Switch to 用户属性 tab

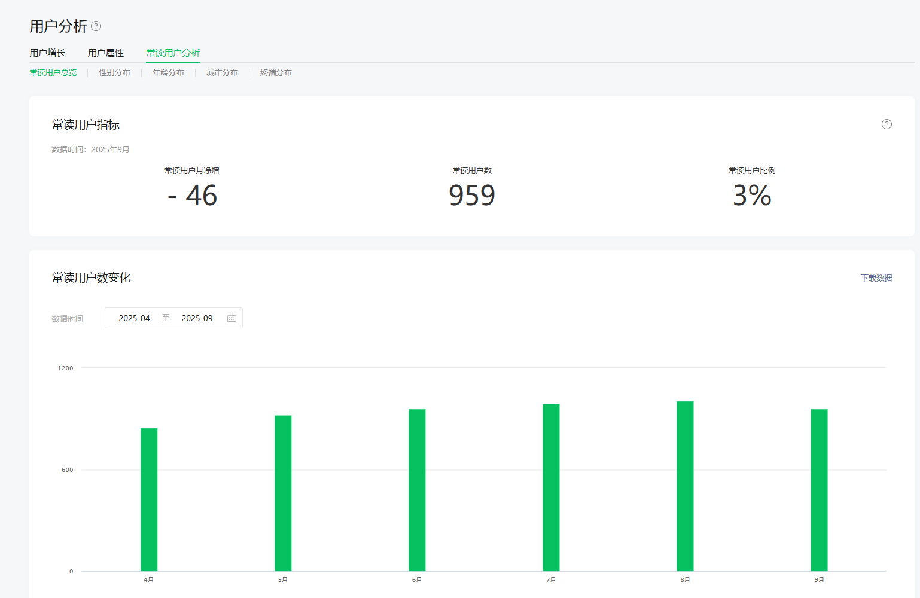pos(106,53)
